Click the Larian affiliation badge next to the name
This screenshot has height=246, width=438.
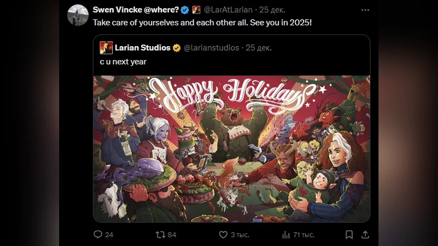point(196,10)
